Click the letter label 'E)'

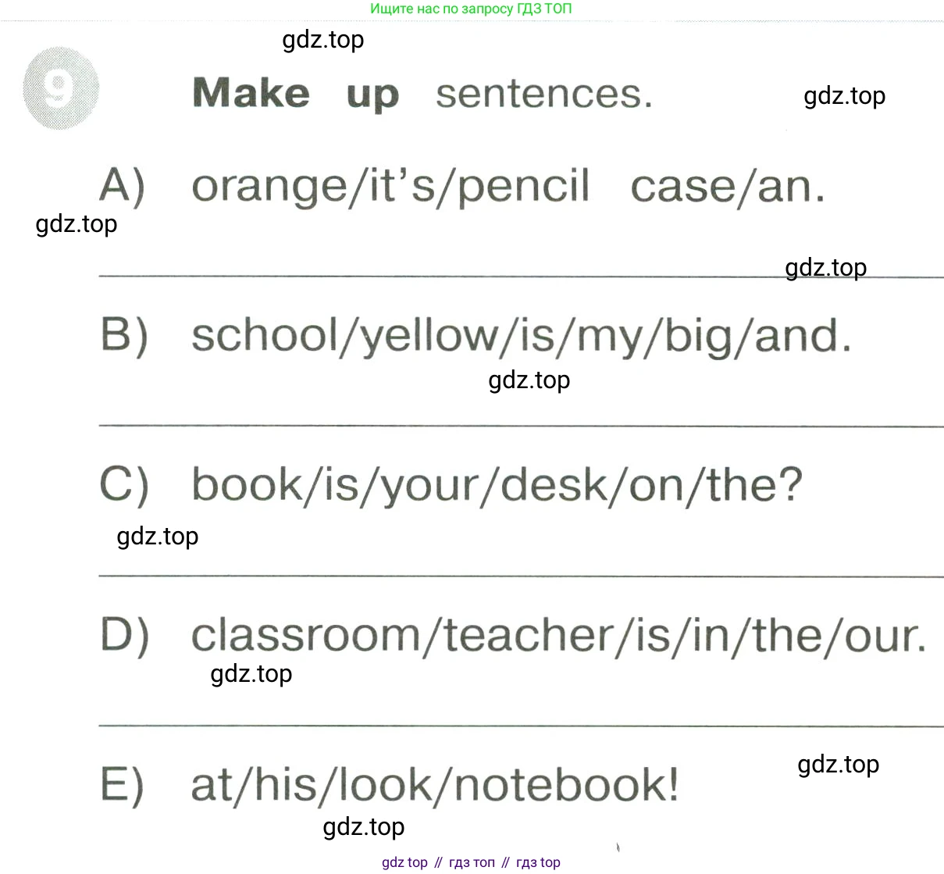pyautogui.click(x=123, y=785)
